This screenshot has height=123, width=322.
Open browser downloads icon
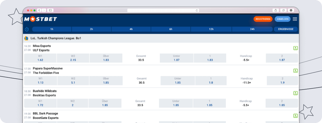(x=291, y=10)
